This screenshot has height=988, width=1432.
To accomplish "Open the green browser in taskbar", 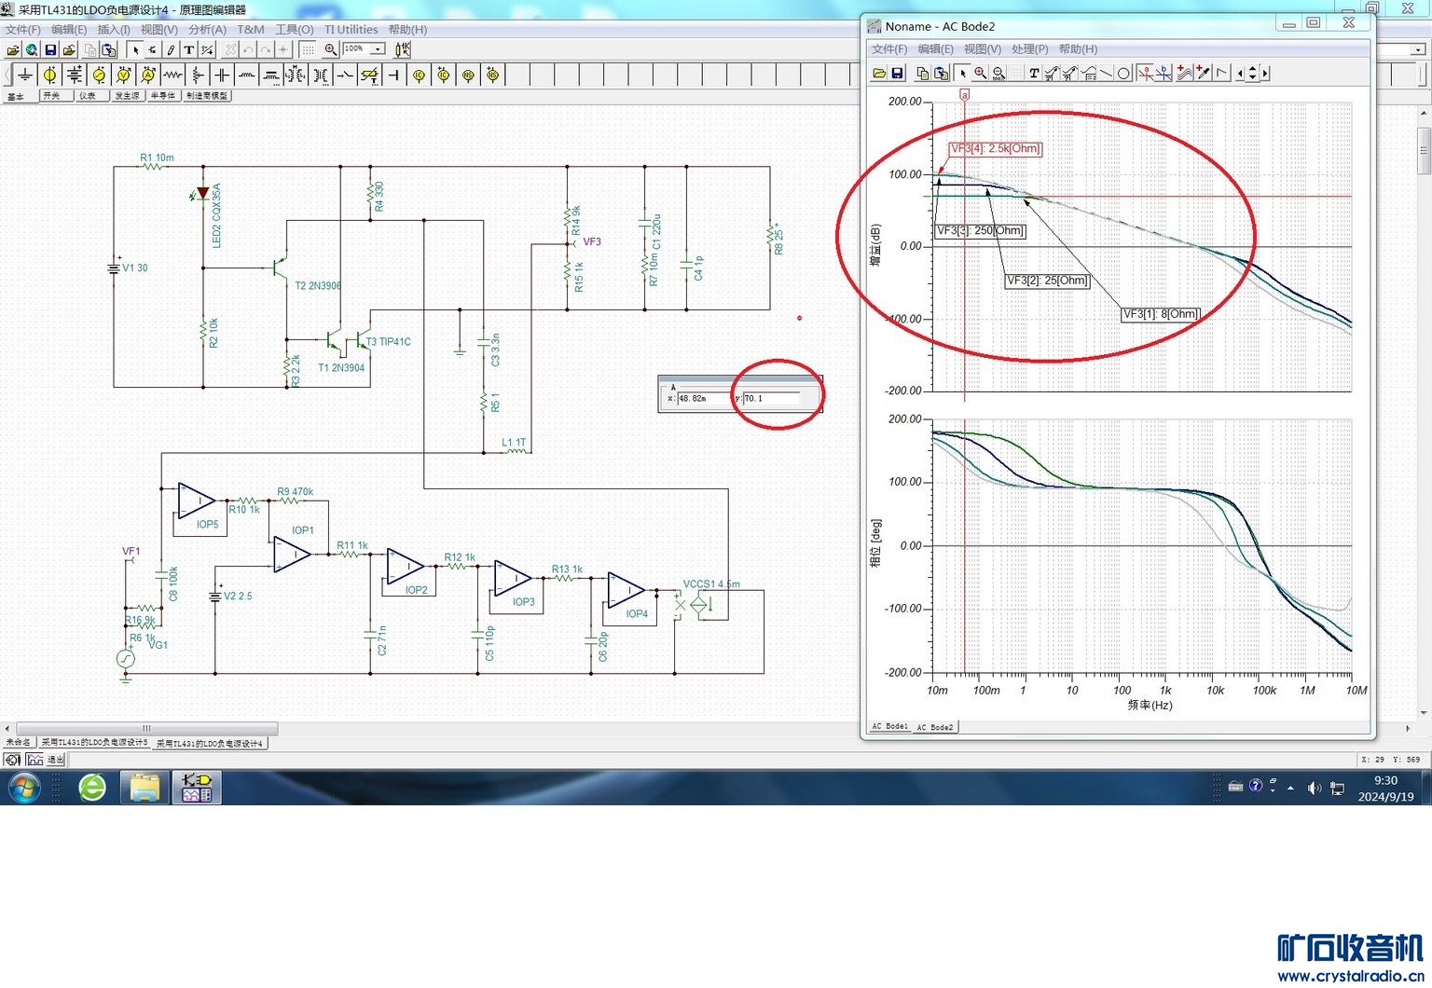I will coord(92,788).
